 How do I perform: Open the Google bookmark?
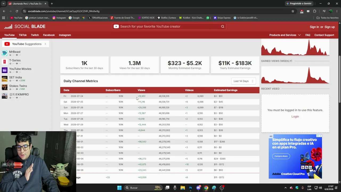coord(74,18)
